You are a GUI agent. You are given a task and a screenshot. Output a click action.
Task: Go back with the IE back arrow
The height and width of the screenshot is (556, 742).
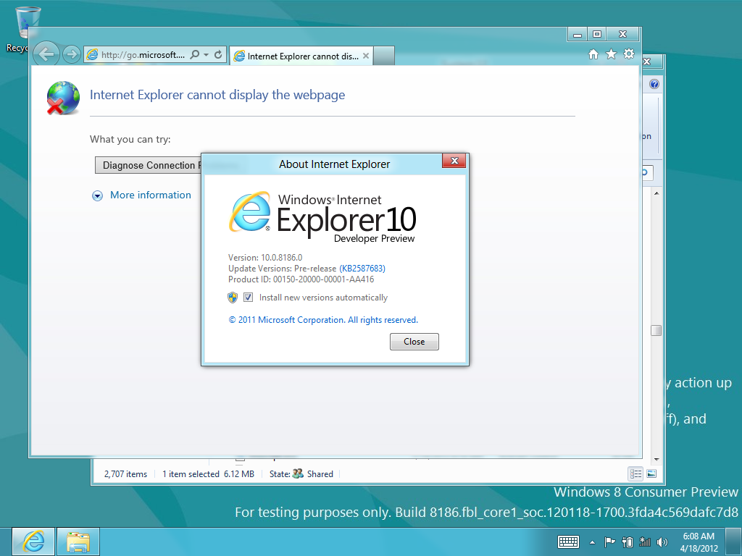pyautogui.click(x=46, y=54)
